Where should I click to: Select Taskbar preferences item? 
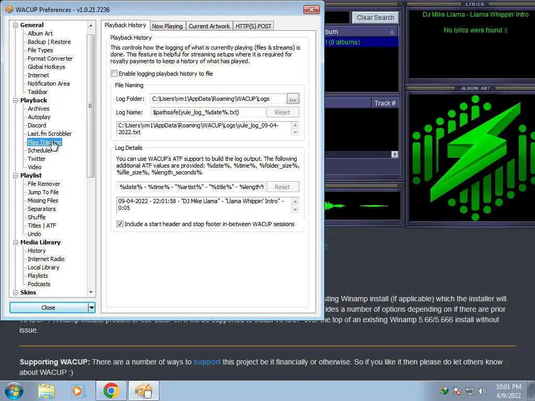pos(38,92)
